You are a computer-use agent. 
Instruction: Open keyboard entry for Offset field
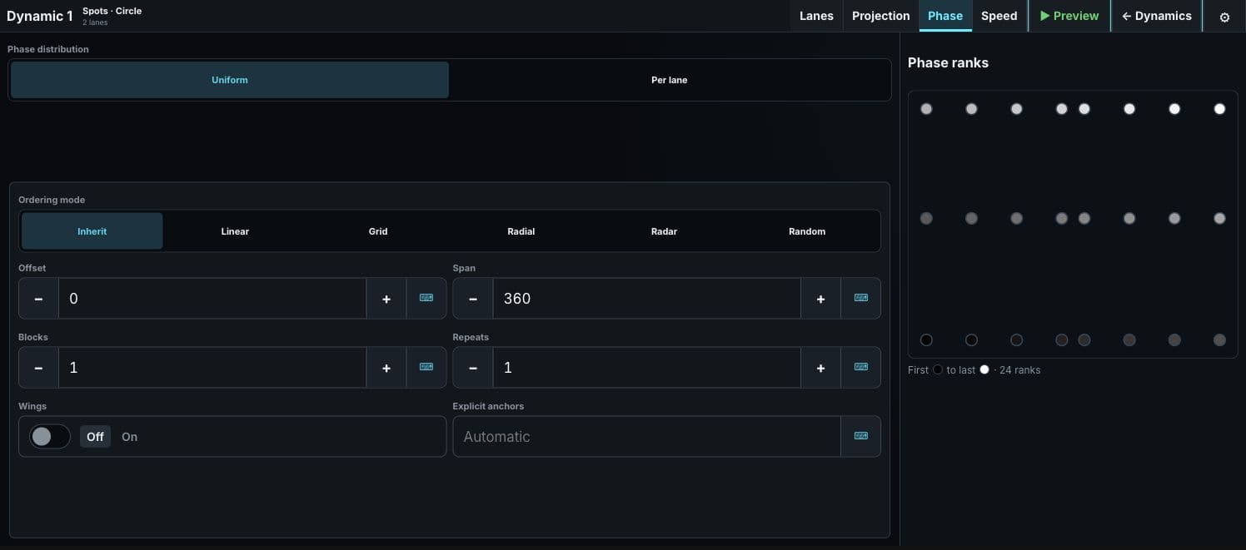click(x=426, y=298)
